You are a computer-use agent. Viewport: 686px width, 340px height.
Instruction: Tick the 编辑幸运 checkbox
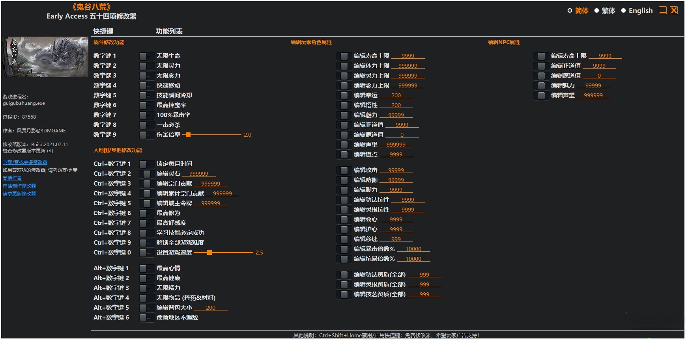pos(344,96)
